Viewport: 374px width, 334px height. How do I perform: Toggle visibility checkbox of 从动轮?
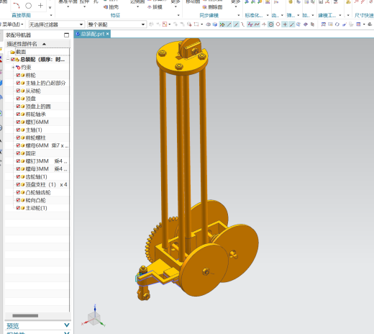[18, 91]
